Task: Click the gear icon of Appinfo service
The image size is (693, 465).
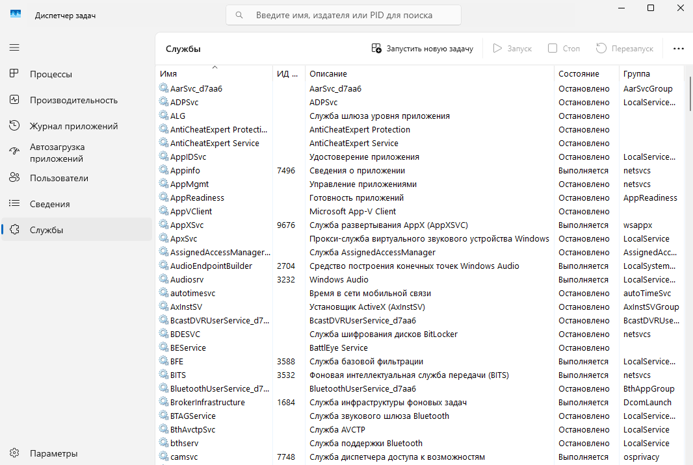Action: (x=164, y=170)
